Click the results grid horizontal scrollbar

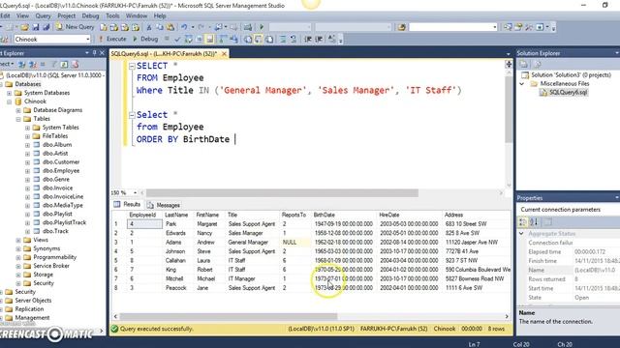click(229, 316)
